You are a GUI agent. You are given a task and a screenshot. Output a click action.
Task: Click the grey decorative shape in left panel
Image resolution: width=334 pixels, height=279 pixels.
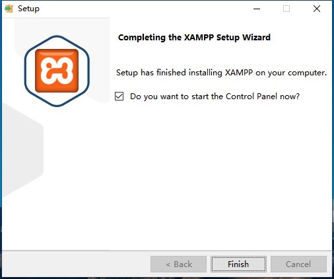[22, 150]
